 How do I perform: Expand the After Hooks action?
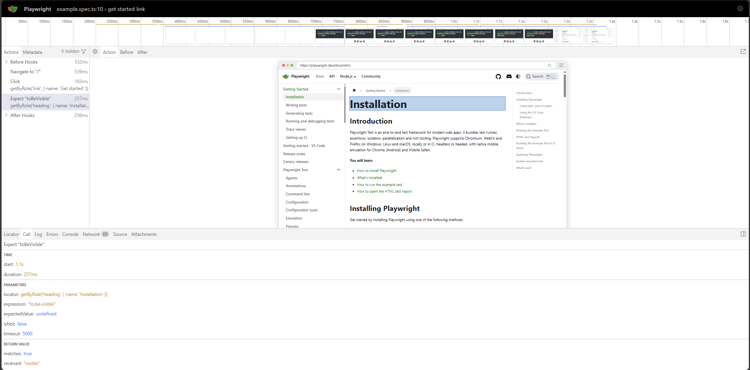[6, 115]
